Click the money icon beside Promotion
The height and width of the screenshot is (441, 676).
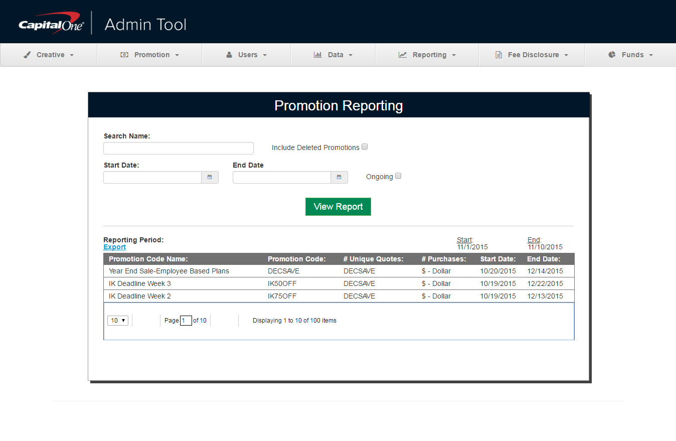click(x=124, y=55)
